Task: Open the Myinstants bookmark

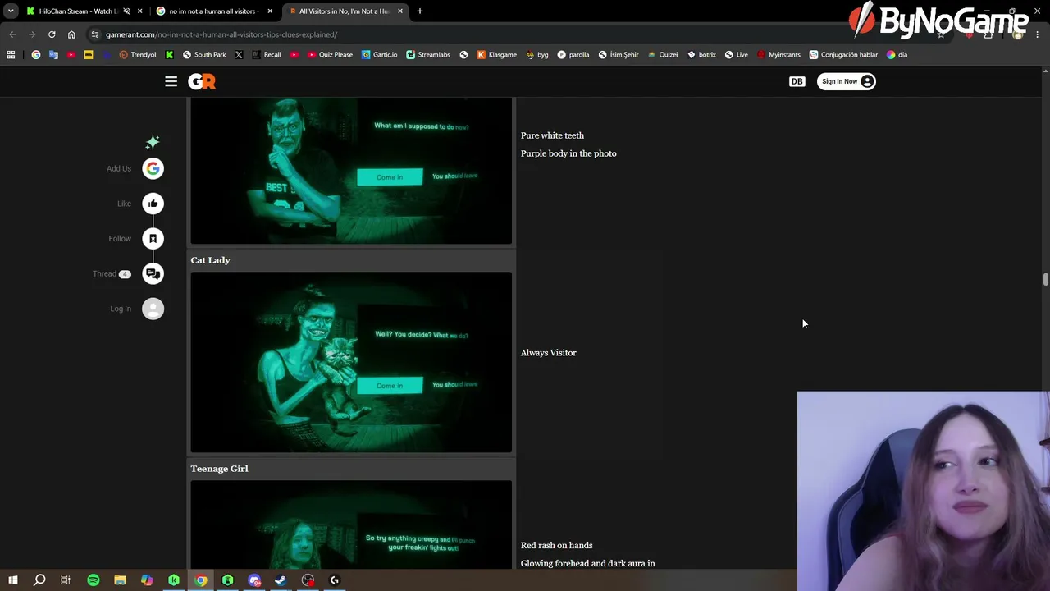Action: pyautogui.click(x=778, y=55)
